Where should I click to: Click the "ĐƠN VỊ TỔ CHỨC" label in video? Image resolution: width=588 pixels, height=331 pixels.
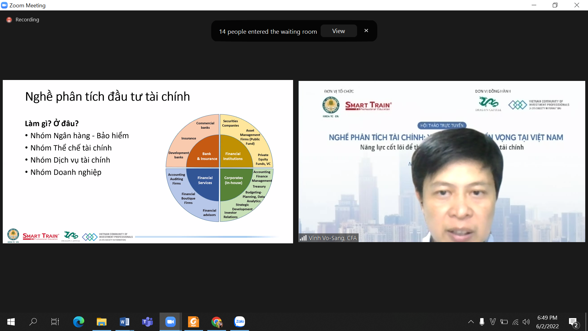339,91
